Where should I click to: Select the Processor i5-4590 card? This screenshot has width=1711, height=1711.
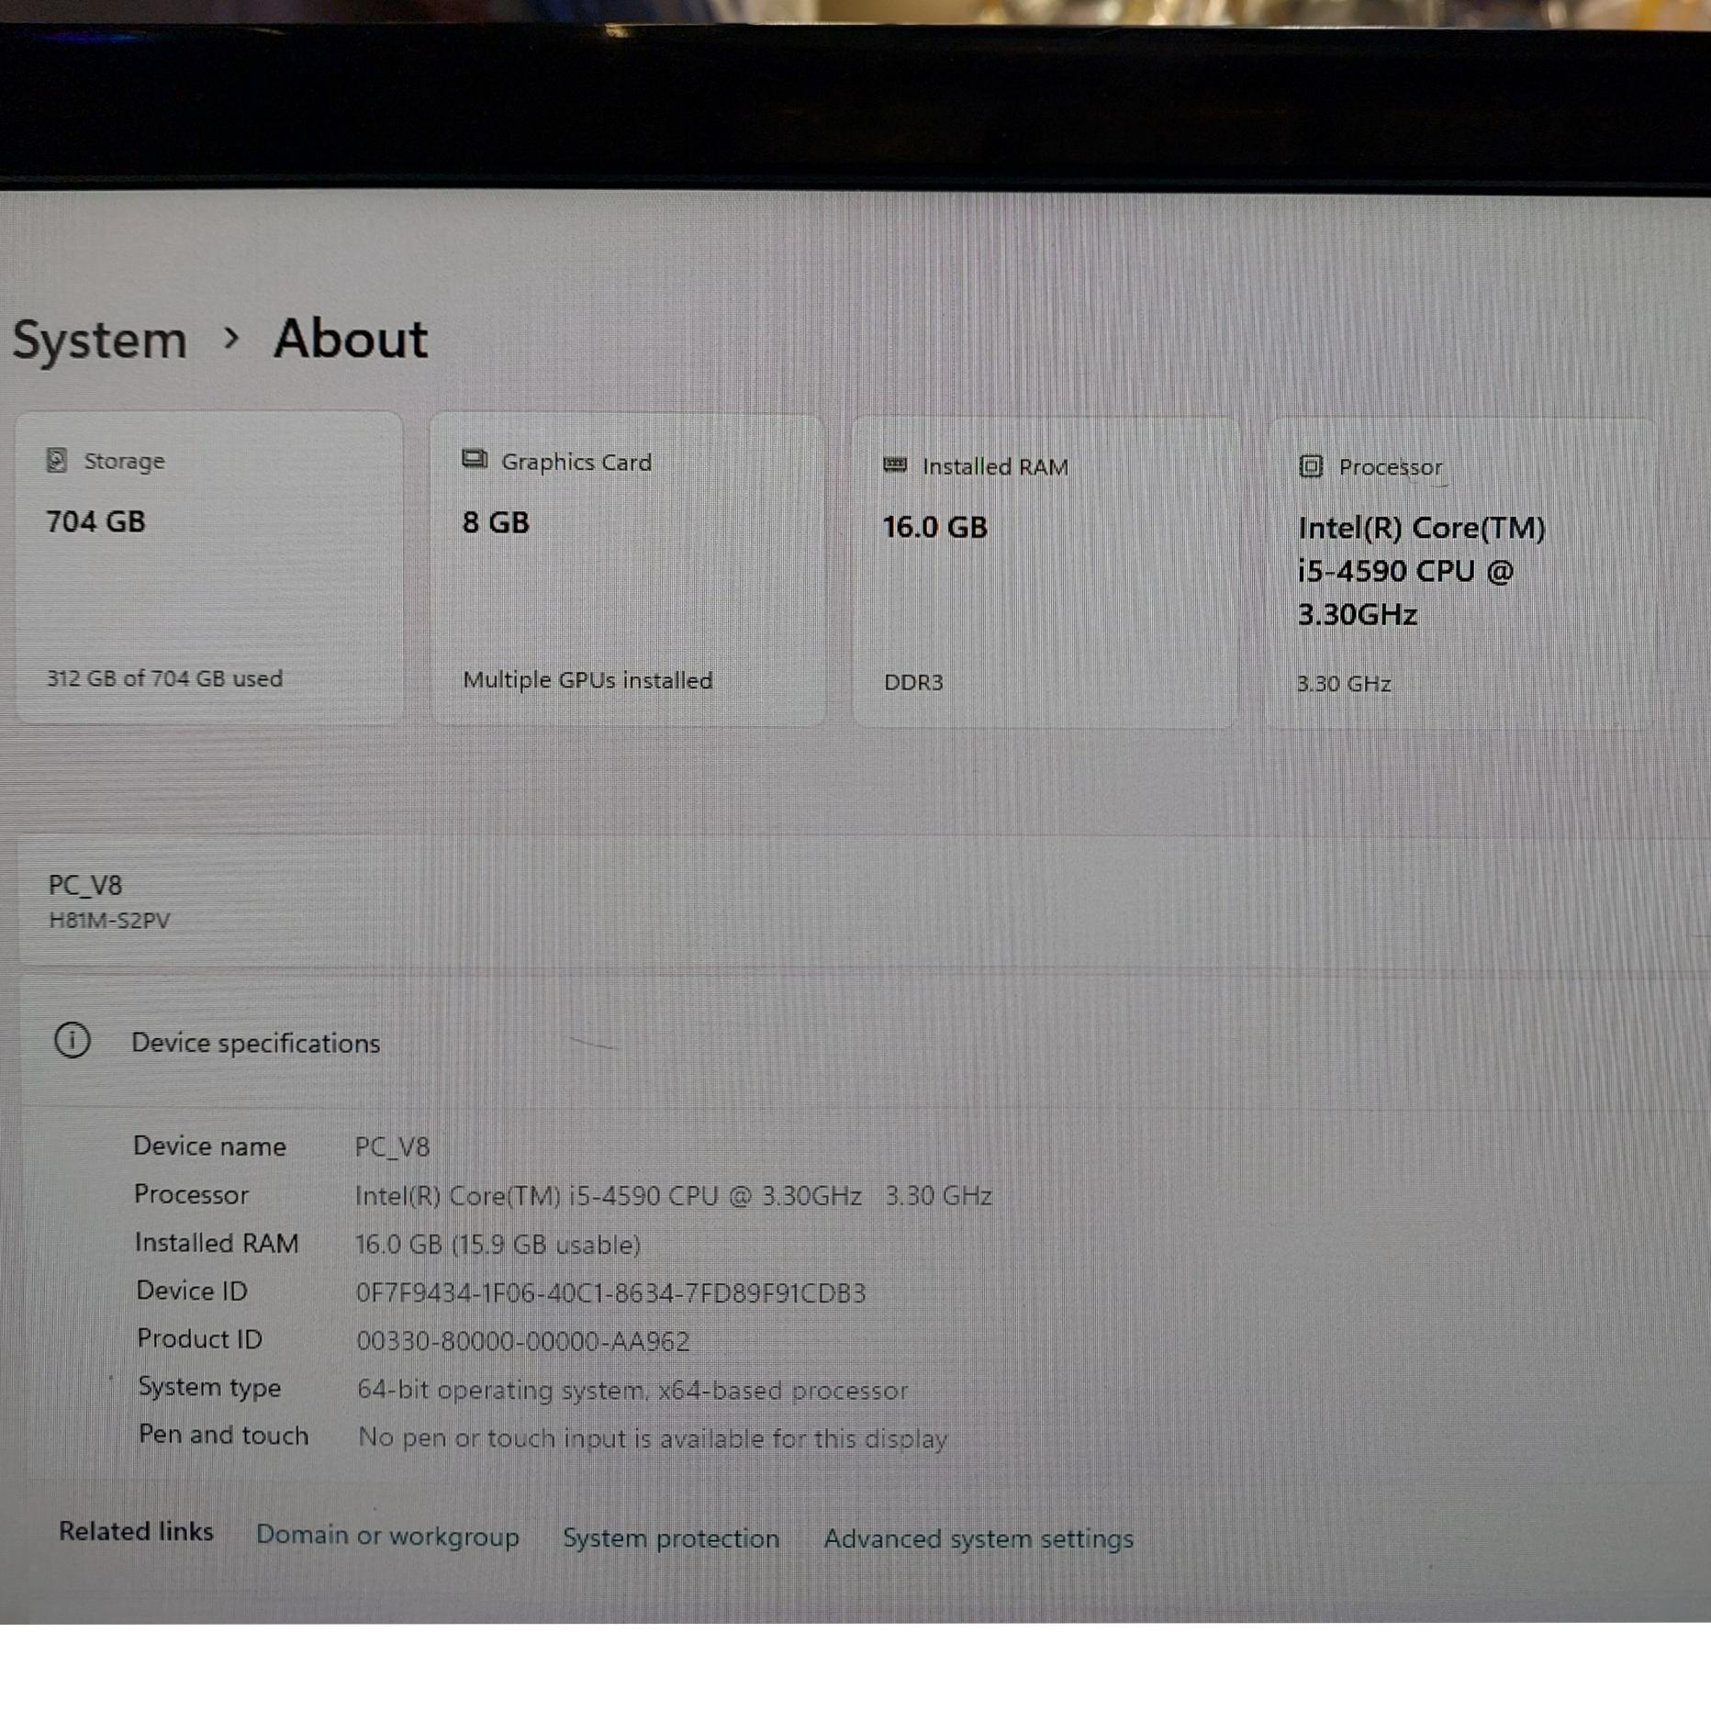click(x=1459, y=575)
